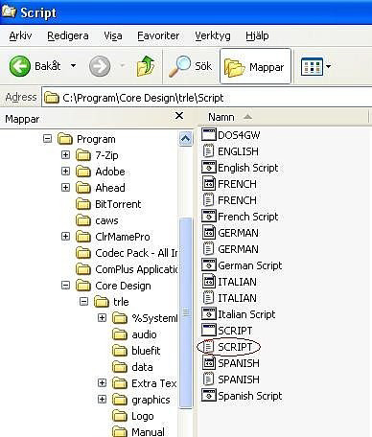Select the data folder in tree
The width and height of the screenshot is (372, 437).
tap(133, 367)
